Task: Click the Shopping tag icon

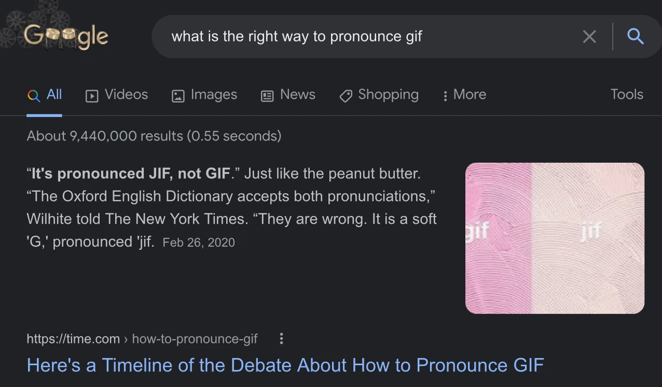Action: pyautogui.click(x=345, y=95)
